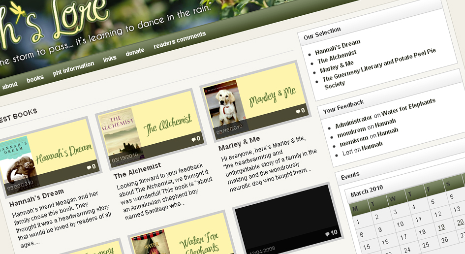Click the Events widget heading
The image size is (465, 254).
[x=350, y=176]
